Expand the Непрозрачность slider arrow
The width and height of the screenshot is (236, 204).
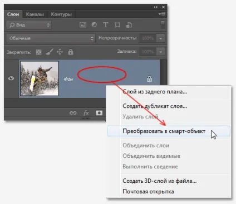coord(161,38)
